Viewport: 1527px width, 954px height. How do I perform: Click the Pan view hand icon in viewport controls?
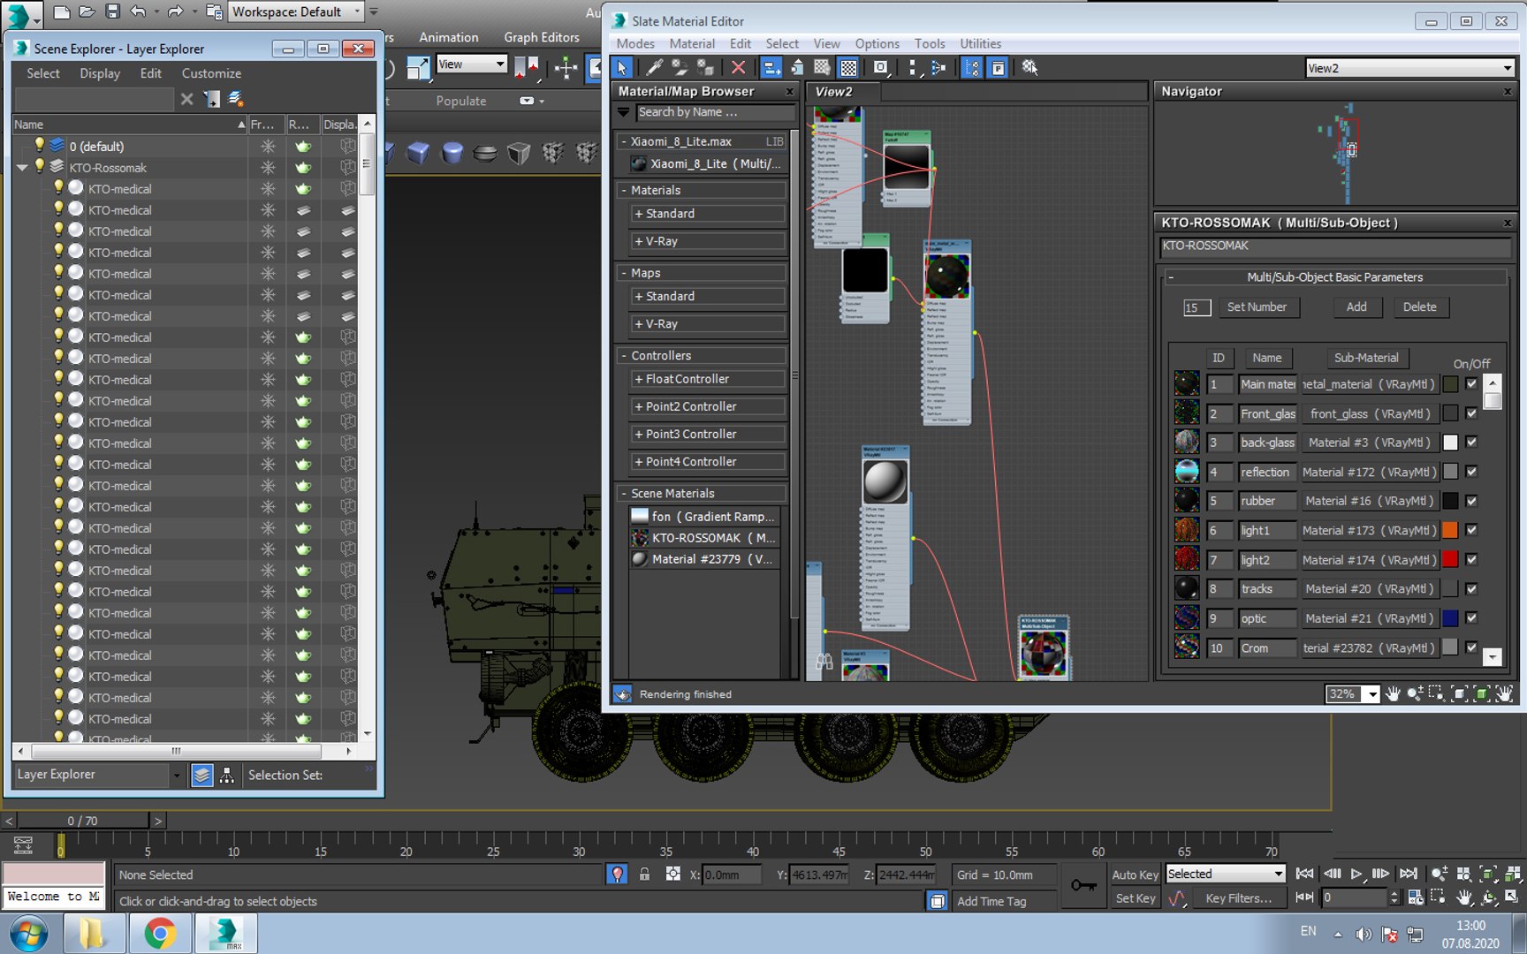[1464, 897]
